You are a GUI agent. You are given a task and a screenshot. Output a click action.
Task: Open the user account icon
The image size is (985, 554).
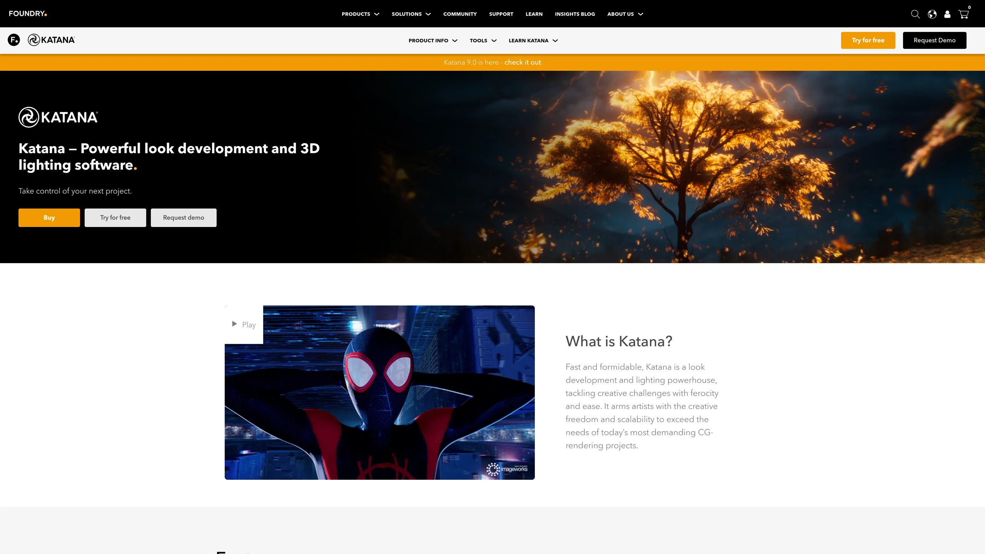coord(947,14)
